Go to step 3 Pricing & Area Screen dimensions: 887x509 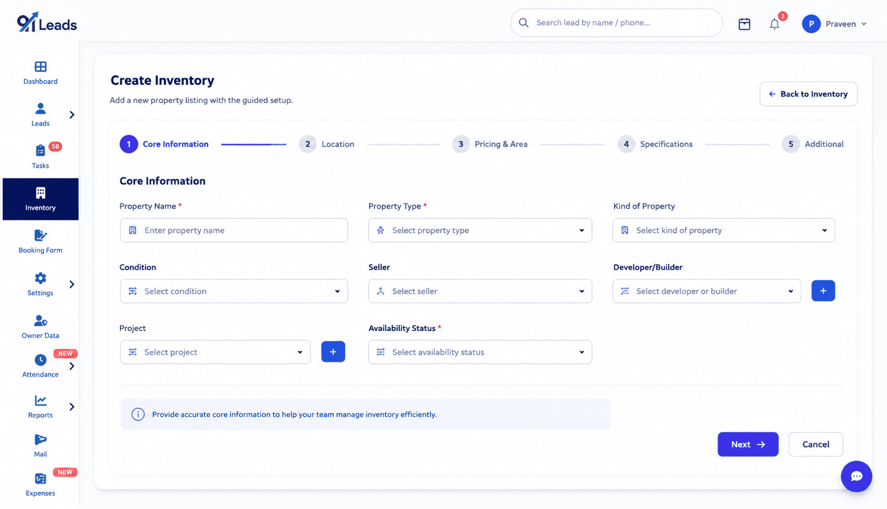pyautogui.click(x=490, y=144)
